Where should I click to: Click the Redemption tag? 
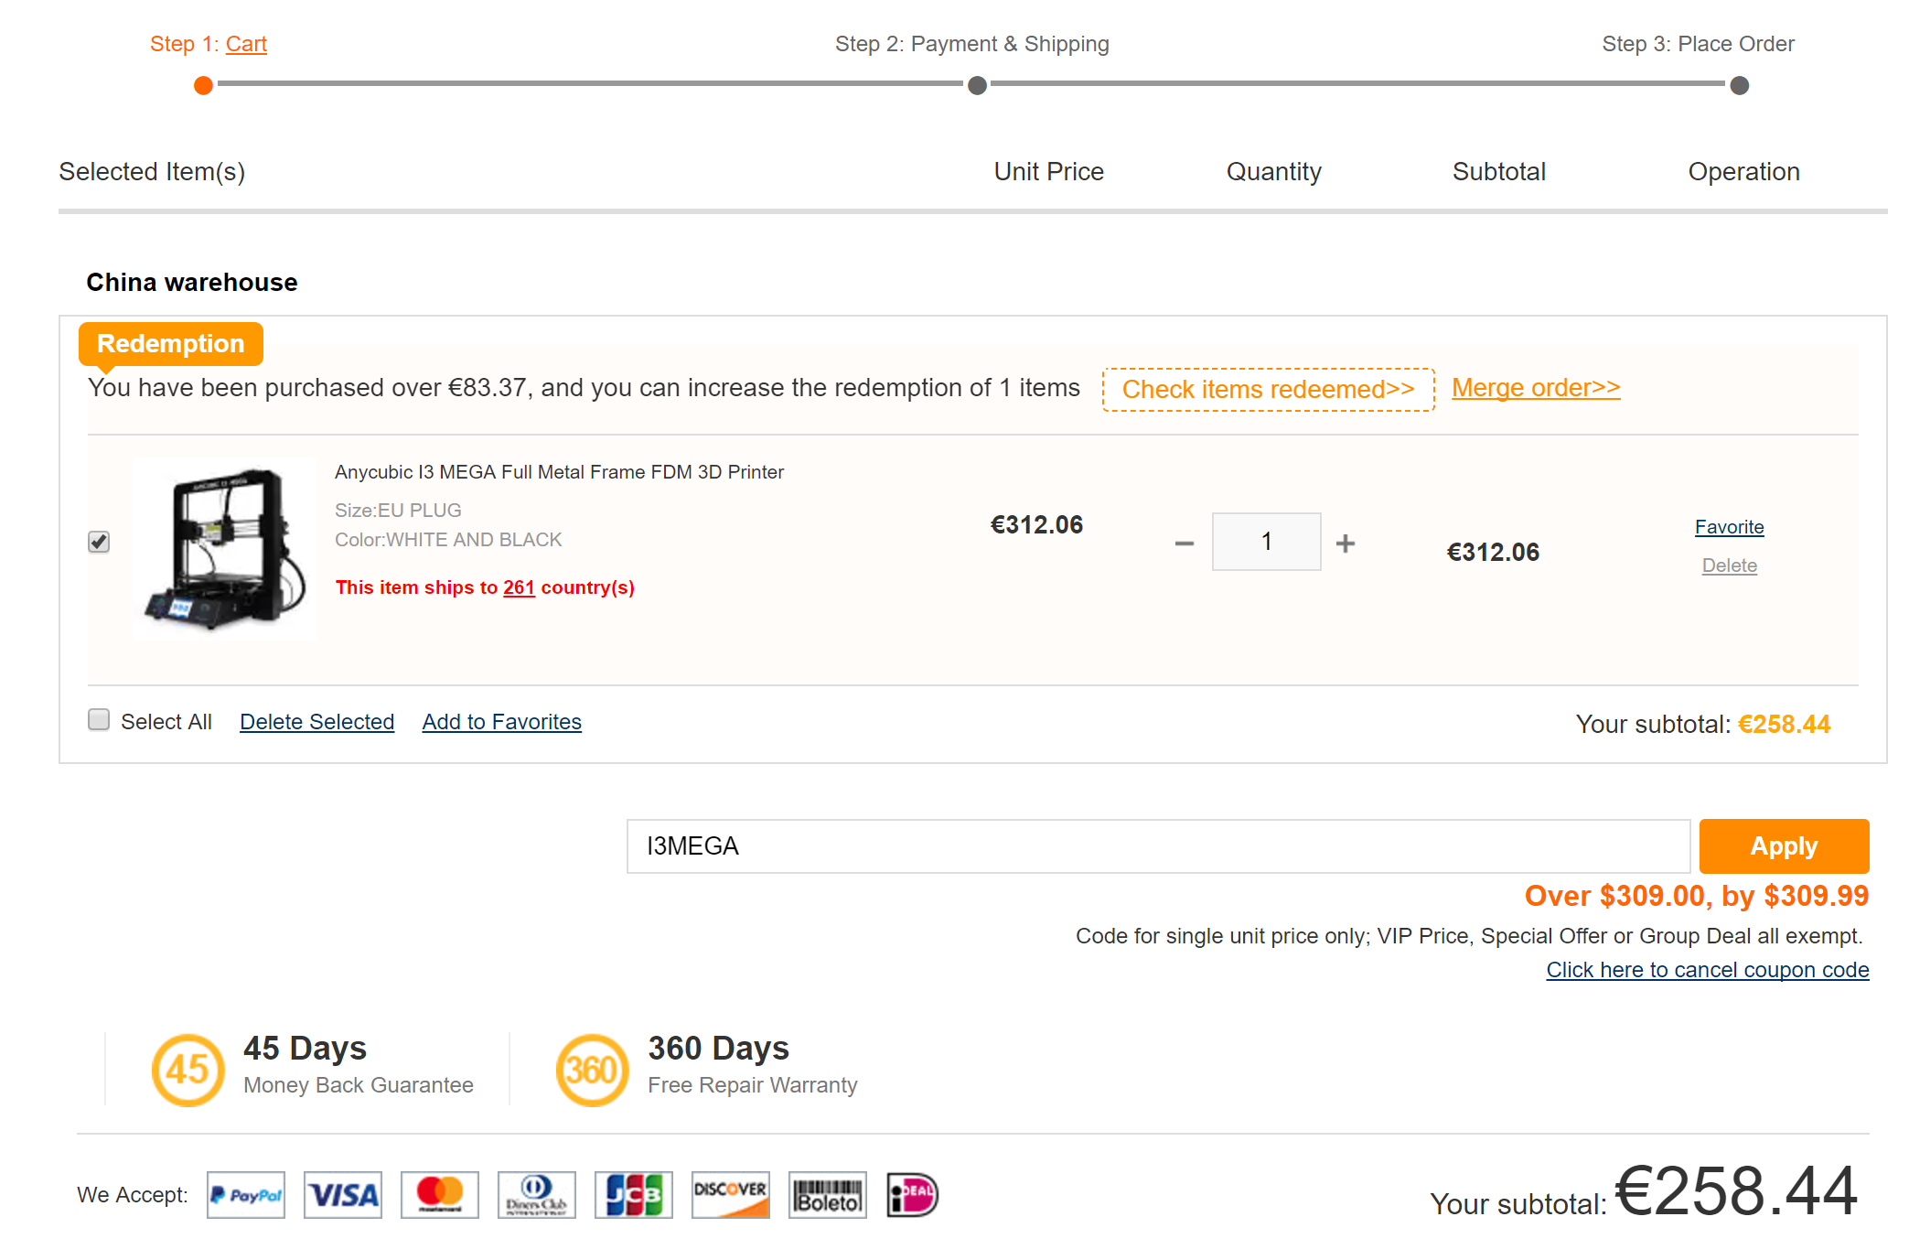[170, 344]
